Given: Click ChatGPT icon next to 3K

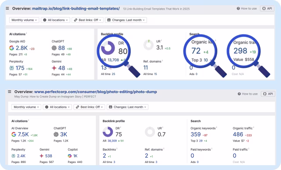Looking at the screenshot, I should 56,134.
